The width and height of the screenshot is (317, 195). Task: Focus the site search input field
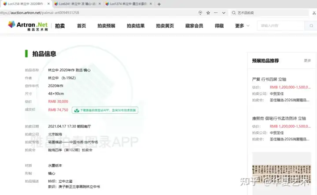point(281,25)
